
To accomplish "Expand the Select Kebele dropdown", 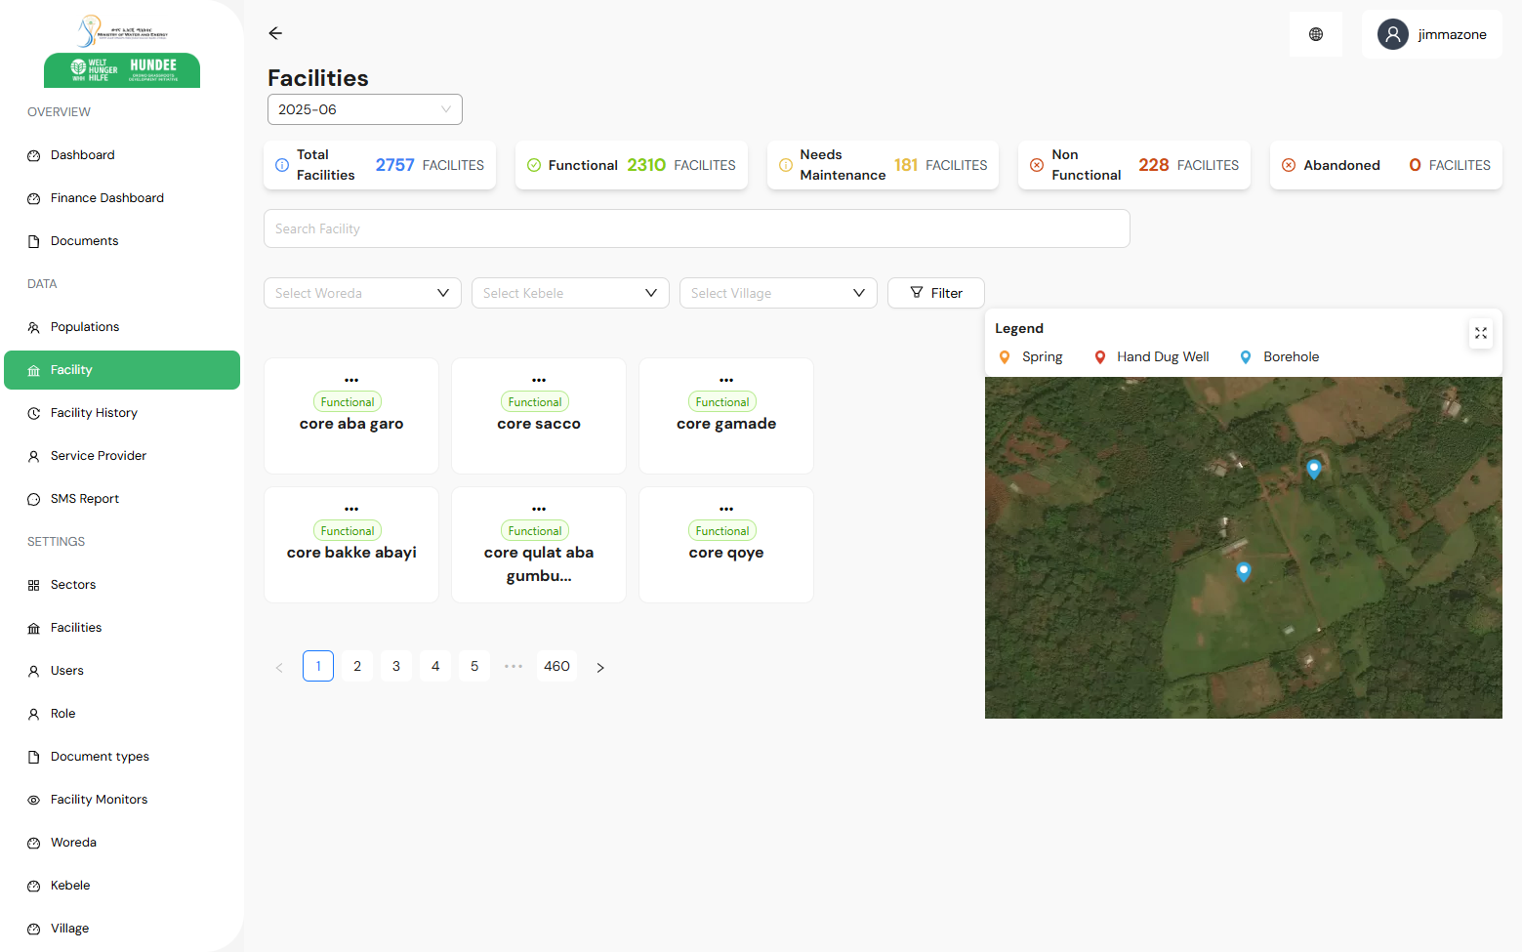I will coord(570,293).
